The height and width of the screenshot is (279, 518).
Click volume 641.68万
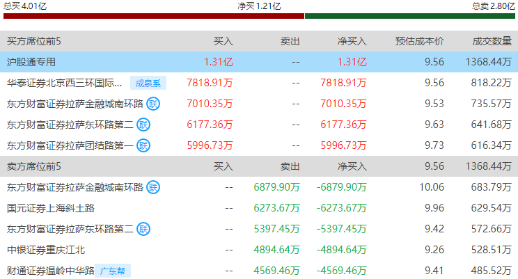point(492,125)
